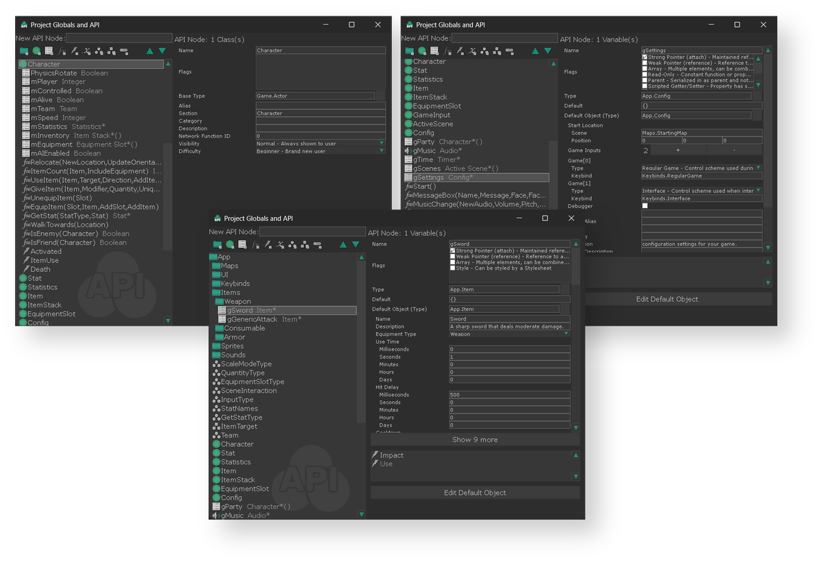Select the Weapon folder in gSword window tree
This screenshot has width=821, height=562.
click(232, 301)
